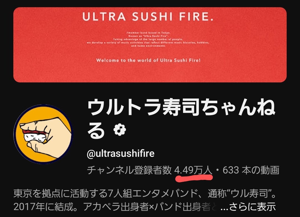This screenshot has width=300, height=217.
Task: Click the subscriber count 4.49万人
Action: (193, 170)
